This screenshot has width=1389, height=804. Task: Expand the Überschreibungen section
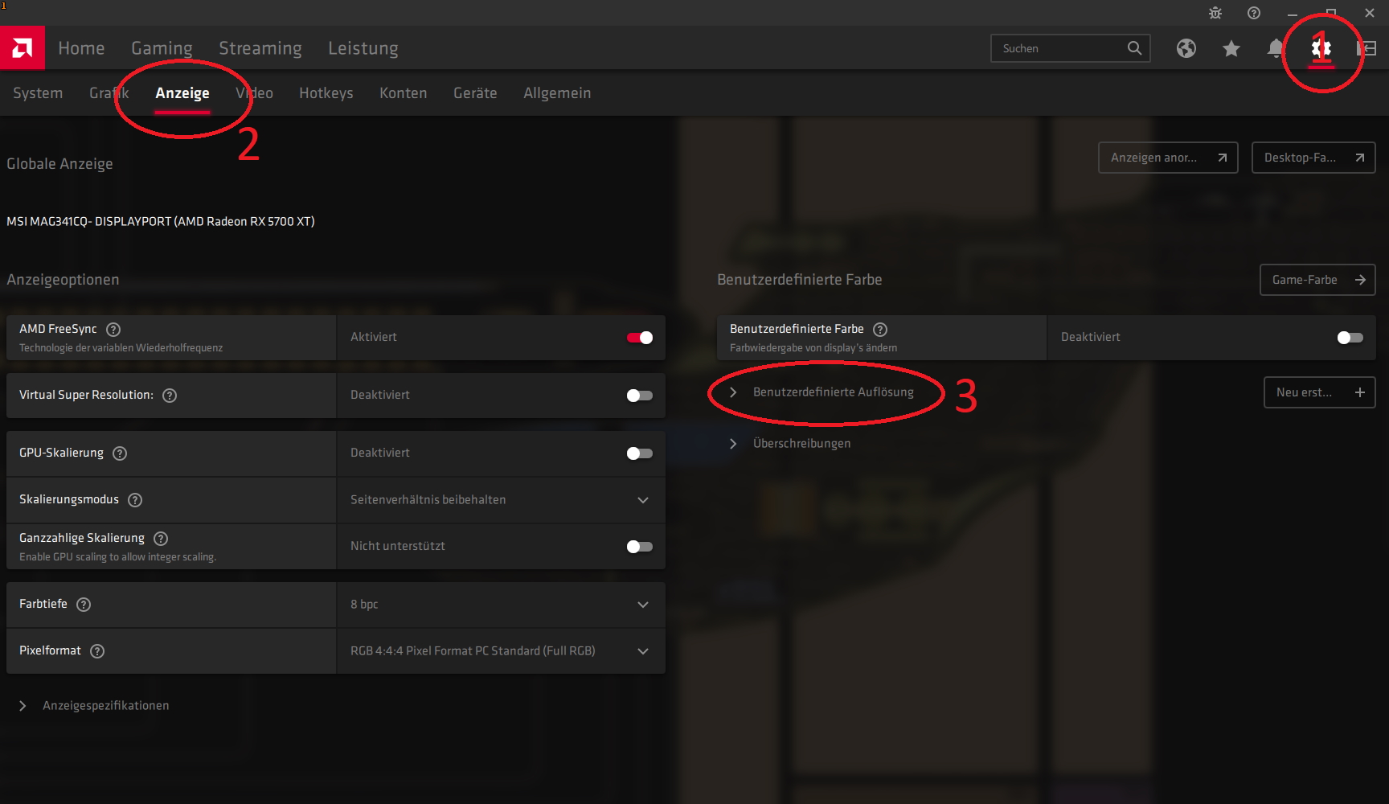(x=789, y=444)
